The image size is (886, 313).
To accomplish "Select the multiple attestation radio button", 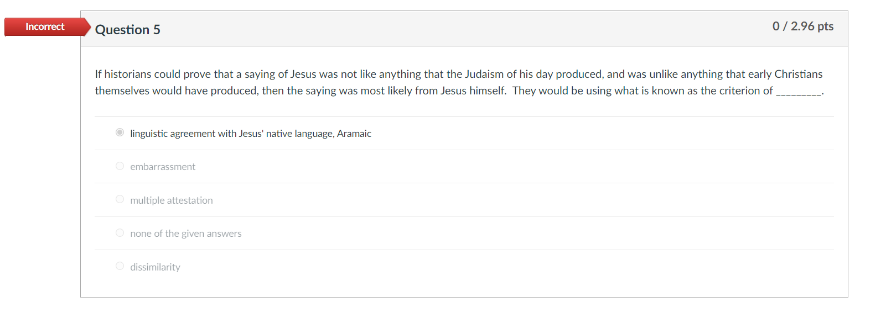I will click(x=120, y=199).
